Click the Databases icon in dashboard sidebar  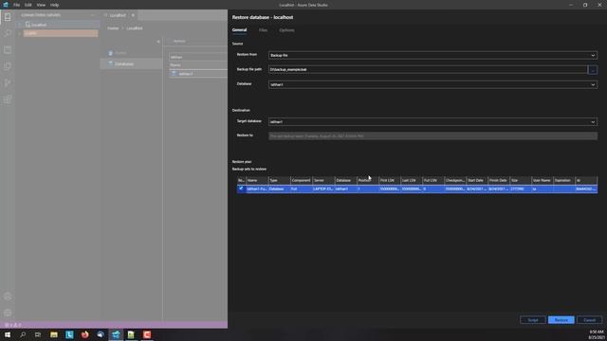110,63
